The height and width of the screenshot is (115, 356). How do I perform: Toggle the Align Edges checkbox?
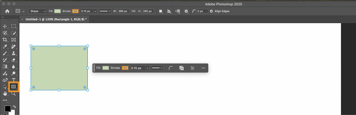tap(211, 11)
